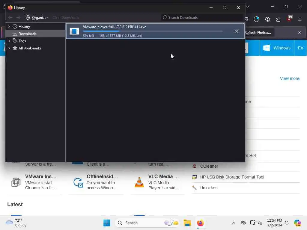307x230 pixels.
Task: Click Firefox icon in taskbar
Action: [200, 223]
